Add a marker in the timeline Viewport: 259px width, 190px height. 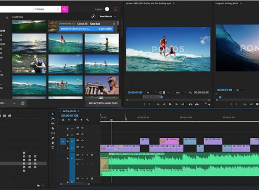click(x=81, y=120)
